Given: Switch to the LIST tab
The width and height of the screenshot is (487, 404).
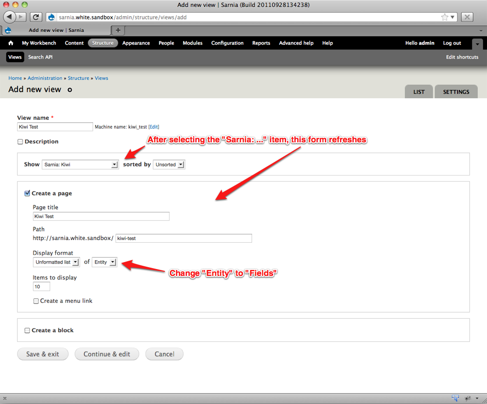Looking at the screenshot, I should pyautogui.click(x=419, y=92).
